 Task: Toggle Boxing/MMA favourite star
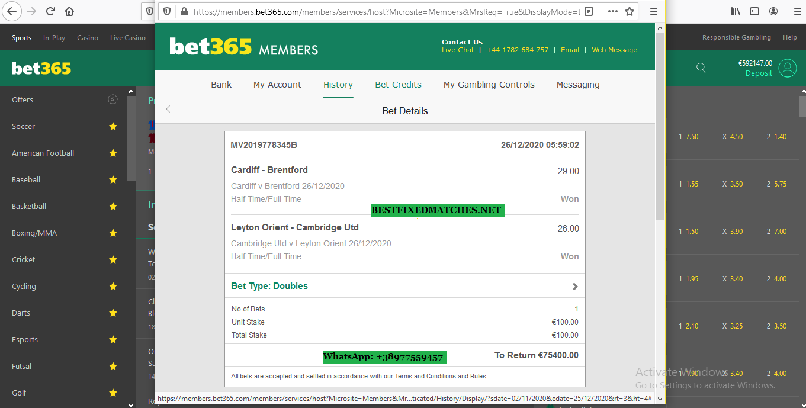pyautogui.click(x=113, y=233)
